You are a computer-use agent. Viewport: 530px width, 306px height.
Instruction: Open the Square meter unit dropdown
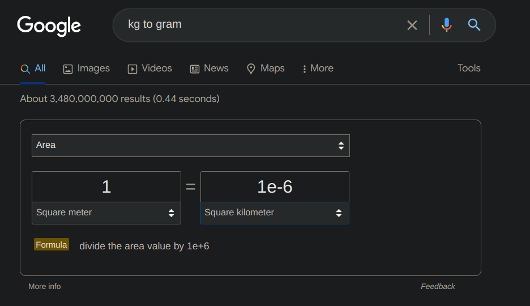coord(106,213)
